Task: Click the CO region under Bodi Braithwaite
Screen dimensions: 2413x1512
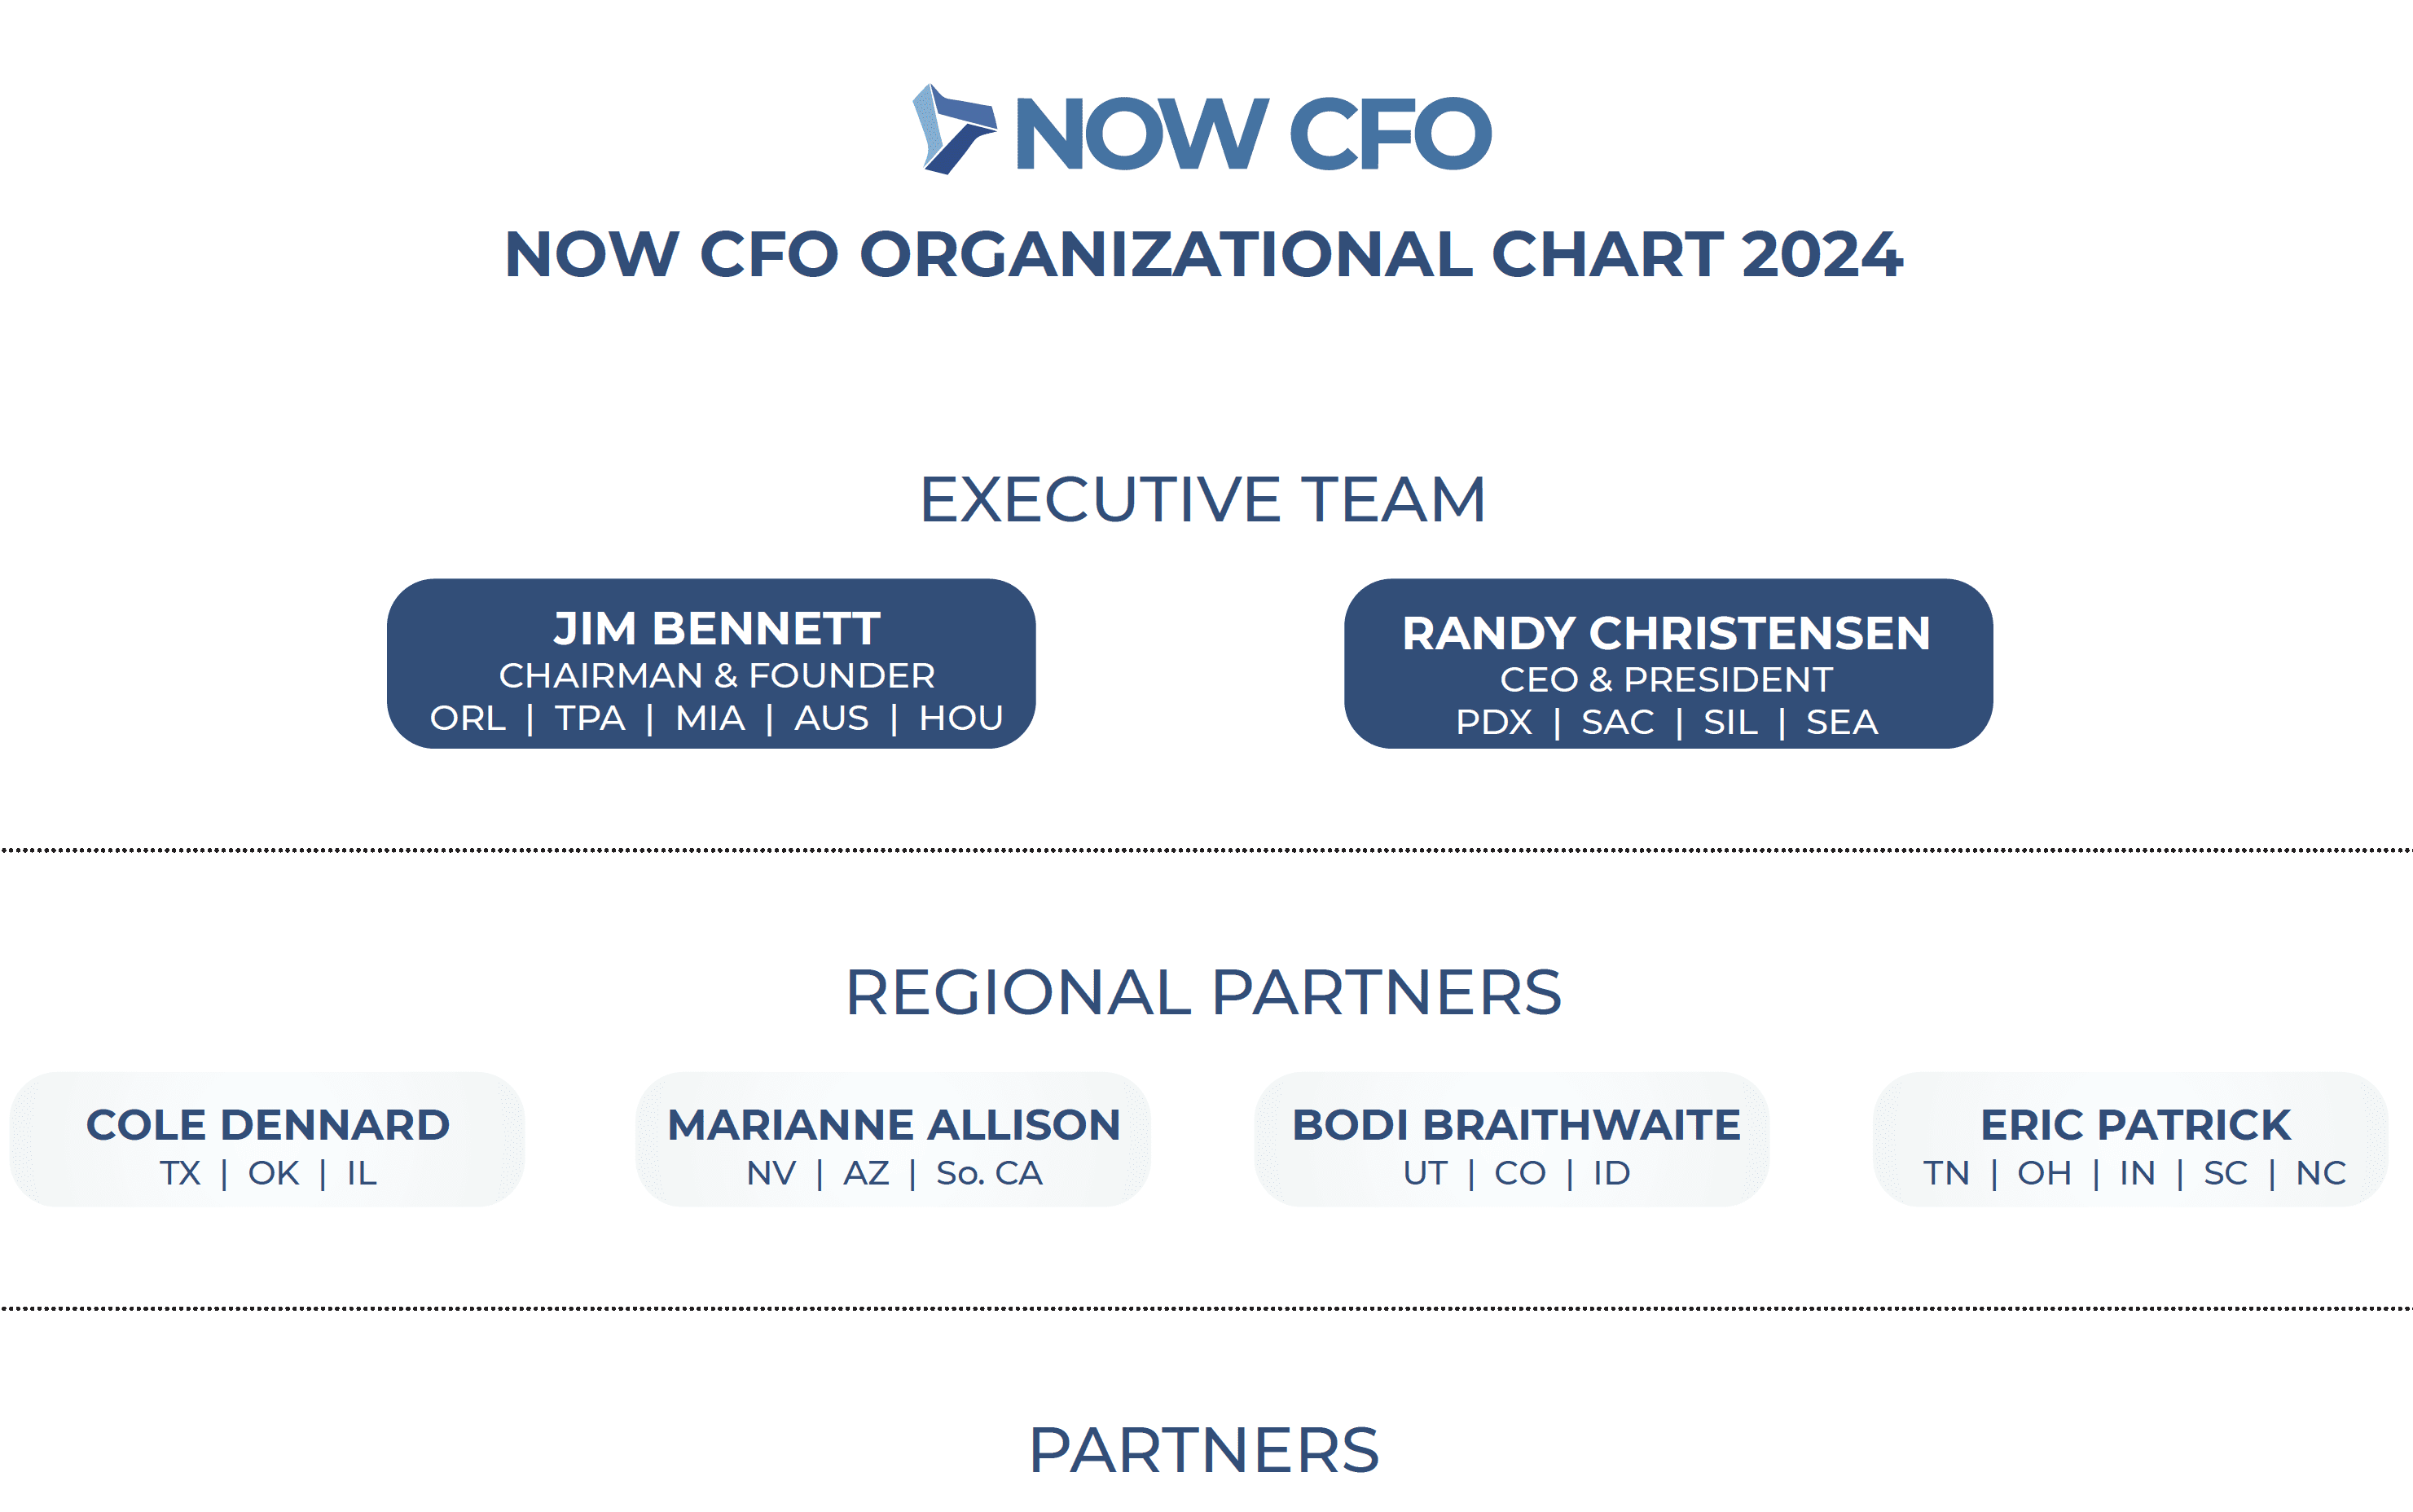Action: (1520, 1173)
